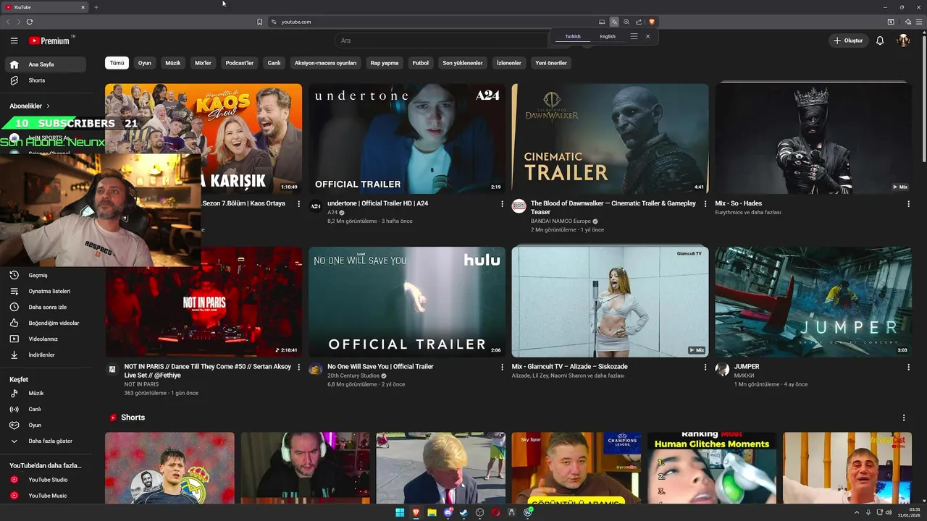Open the account avatar menu

click(x=903, y=41)
